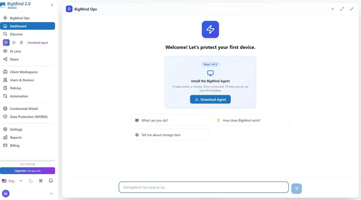Open Client Workspaces
361x200 pixels.
(23, 72)
